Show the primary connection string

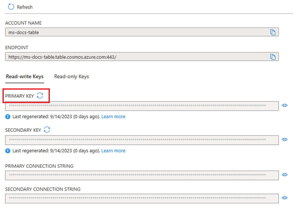(x=284, y=175)
